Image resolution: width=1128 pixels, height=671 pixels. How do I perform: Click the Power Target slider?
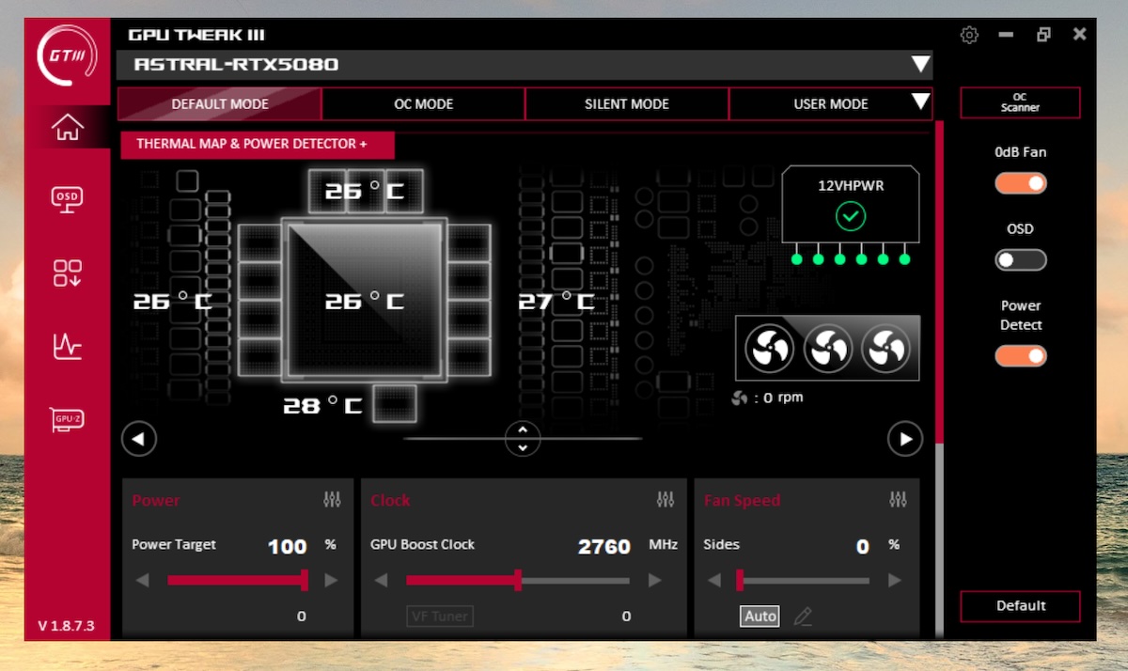238,581
